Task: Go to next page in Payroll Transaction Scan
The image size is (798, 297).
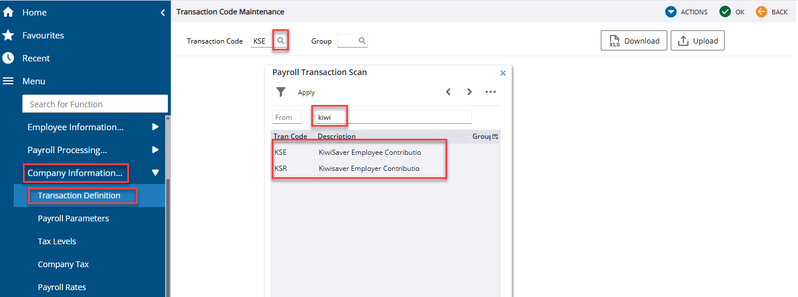Action: (x=469, y=92)
